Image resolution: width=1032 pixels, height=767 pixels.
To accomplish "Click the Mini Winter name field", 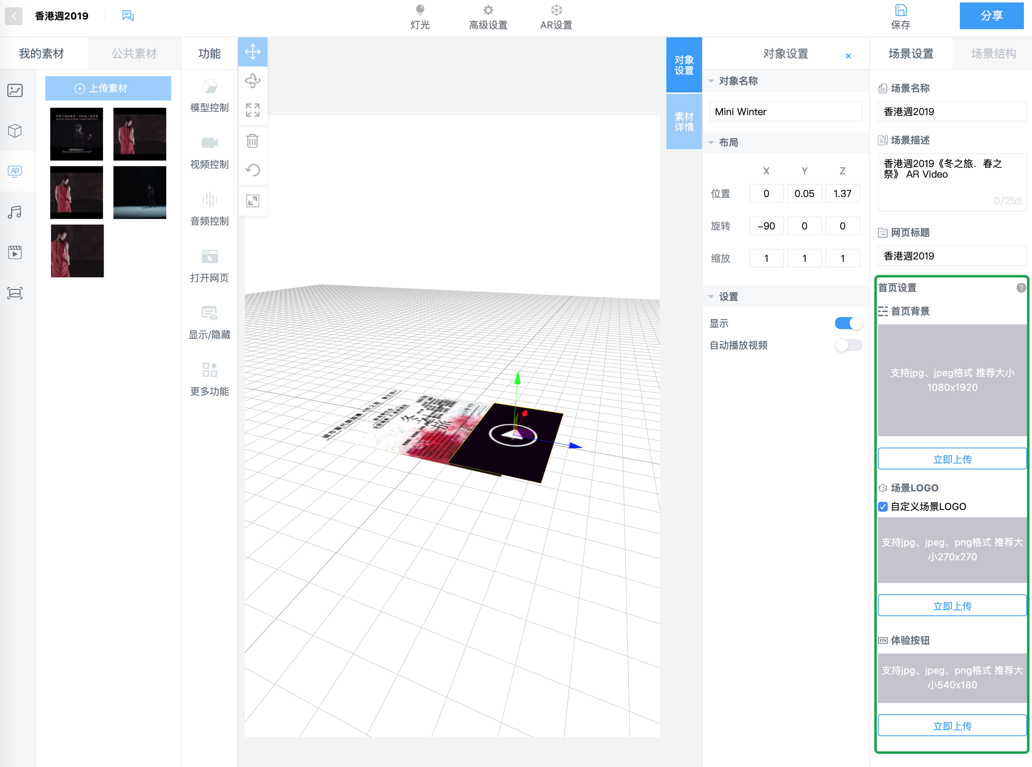I will click(x=785, y=111).
